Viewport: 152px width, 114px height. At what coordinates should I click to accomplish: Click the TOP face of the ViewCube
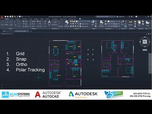[x=145, y=42]
